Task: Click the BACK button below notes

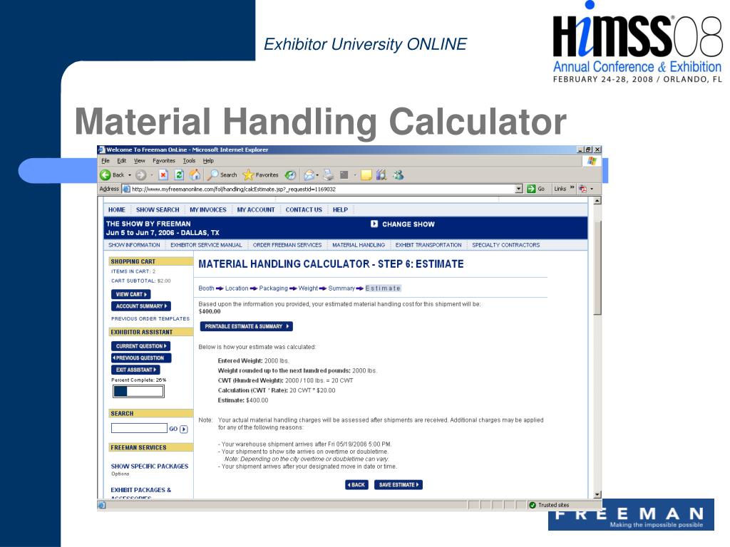Action: pos(356,484)
